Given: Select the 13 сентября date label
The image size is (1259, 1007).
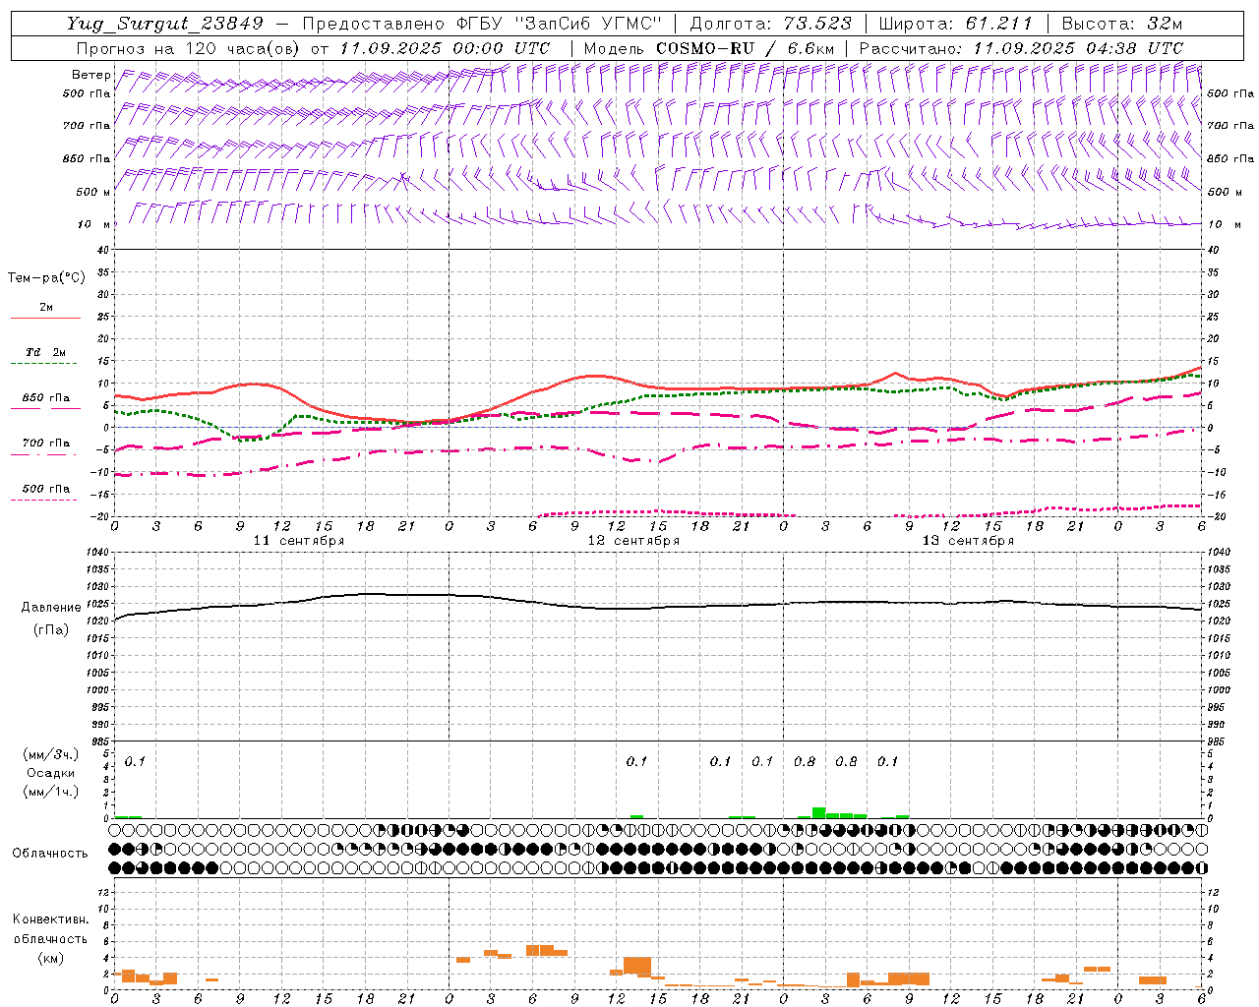Looking at the screenshot, I should click(x=968, y=541).
